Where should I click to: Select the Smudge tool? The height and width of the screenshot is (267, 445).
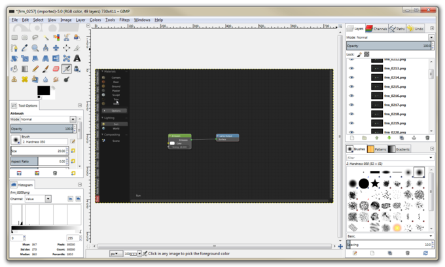point(56,79)
